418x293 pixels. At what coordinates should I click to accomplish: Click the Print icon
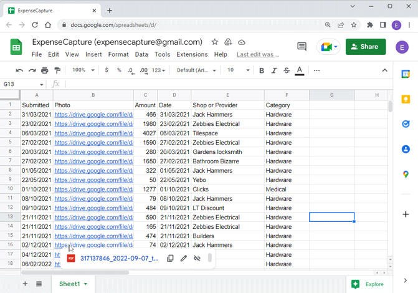pyautogui.click(x=44, y=70)
